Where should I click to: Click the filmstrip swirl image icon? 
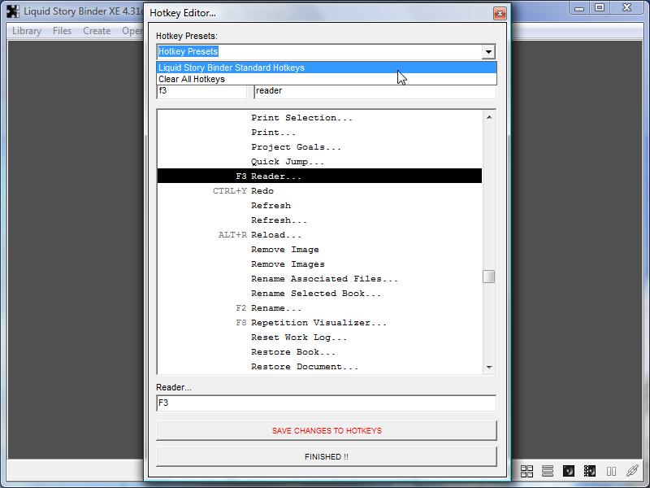591,471
